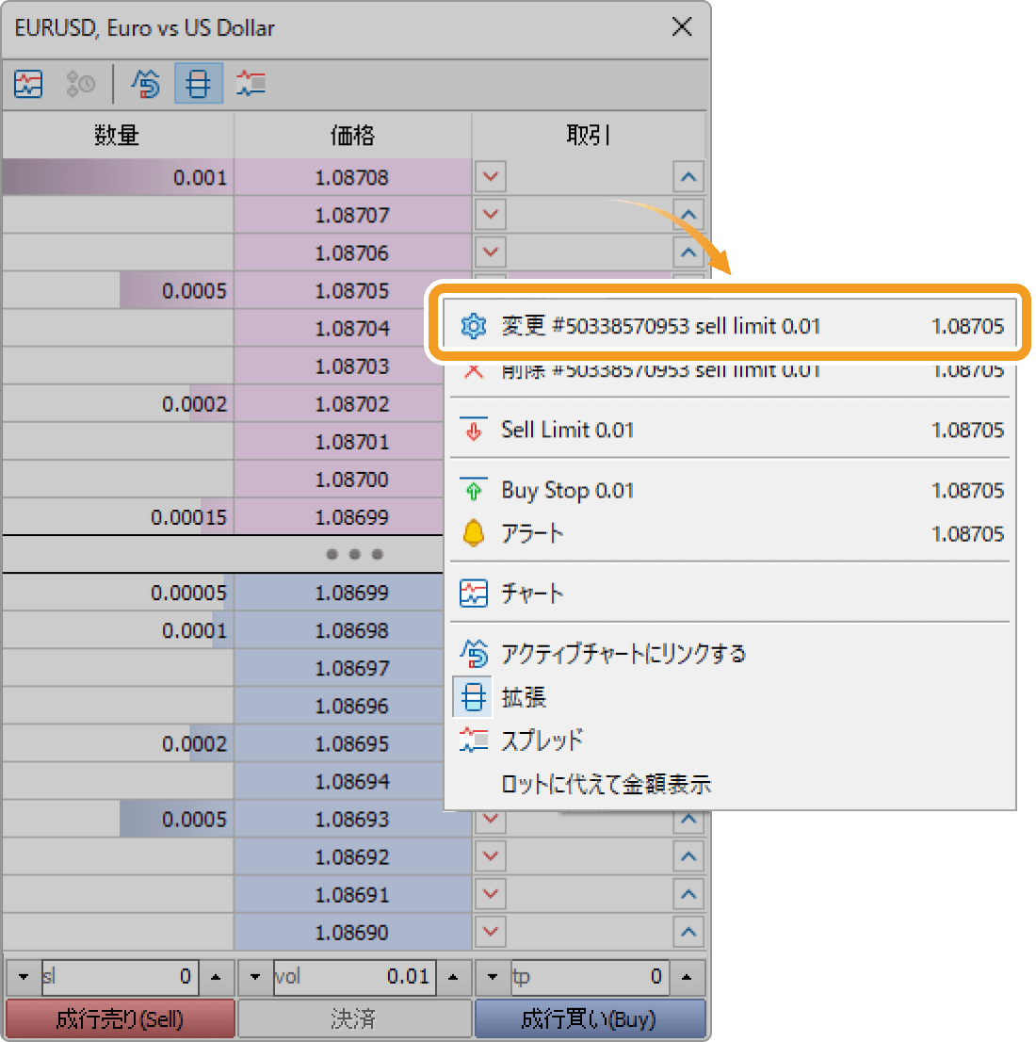This screenshot has width=1036, height=1042.
Task: Click sell down-arrow at price 1.08707
Action: pos(491,215)
